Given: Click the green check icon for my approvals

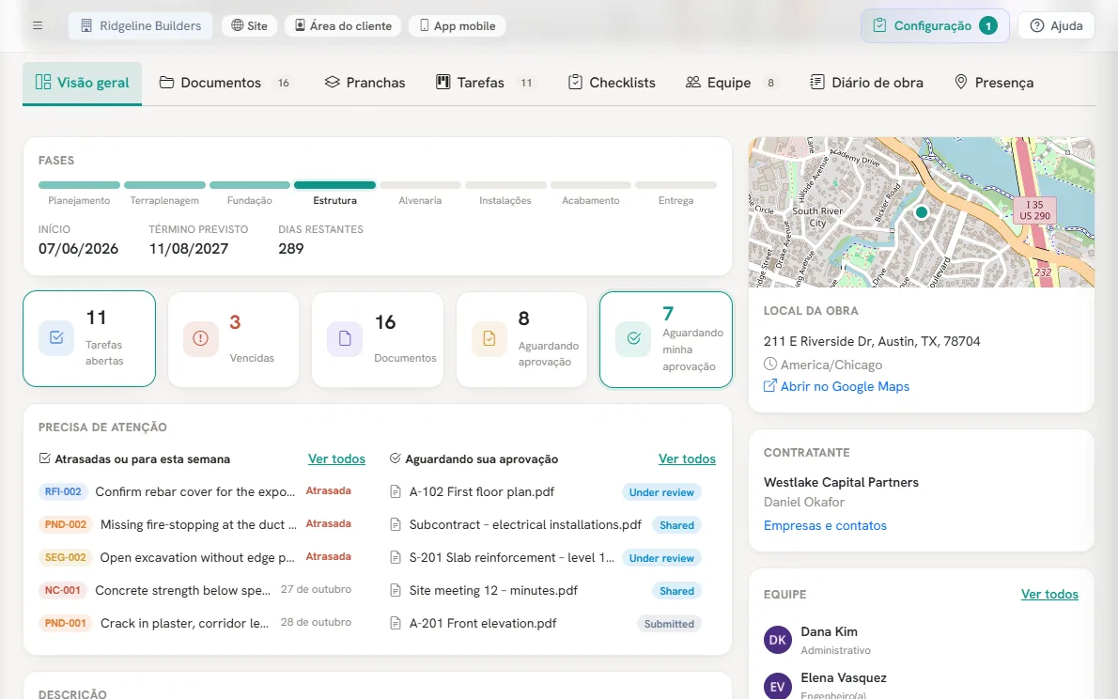Looking at the screenshot, I should [x=633, y=338].
